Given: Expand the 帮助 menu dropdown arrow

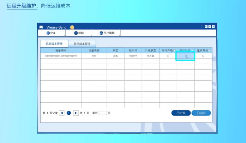Looking at the screenshot, I should [x=92, y=35].
